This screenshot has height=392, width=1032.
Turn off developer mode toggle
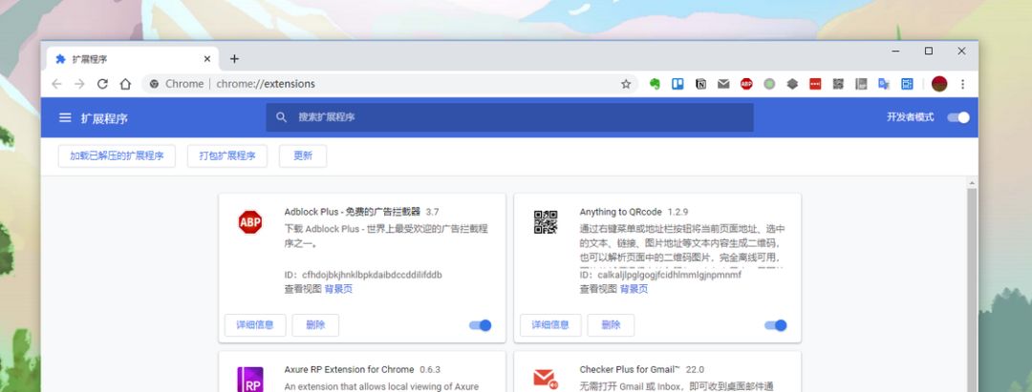[958, 117]
